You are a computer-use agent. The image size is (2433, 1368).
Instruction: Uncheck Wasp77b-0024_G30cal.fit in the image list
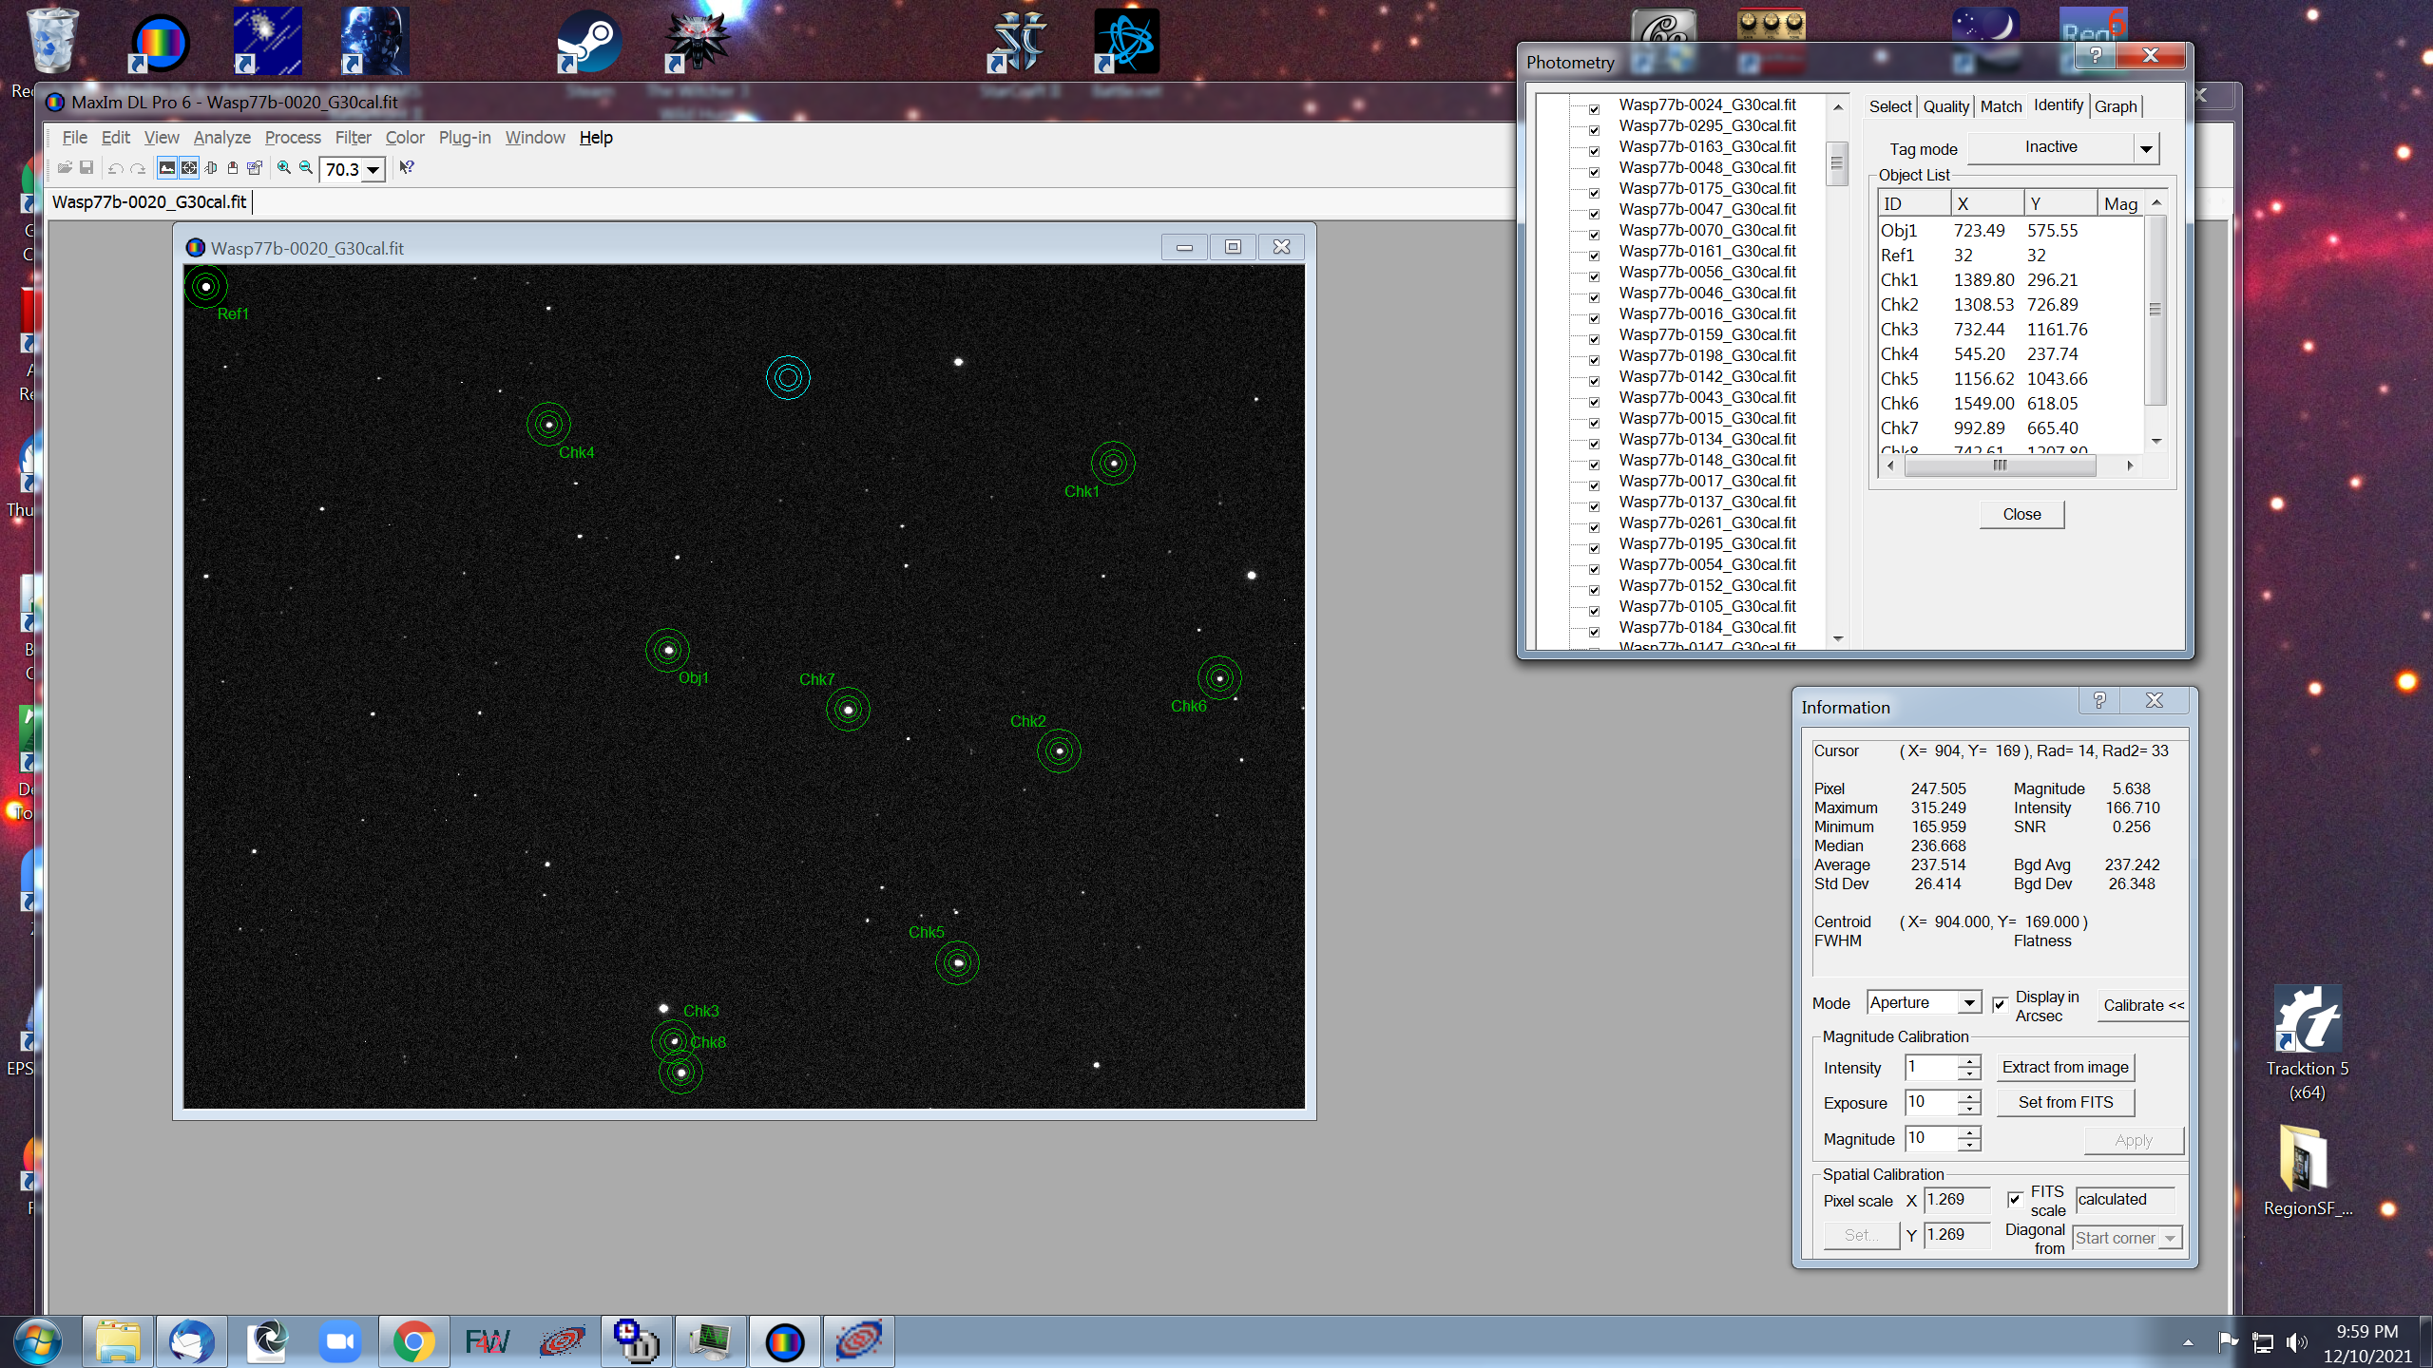pos(1594,109)
